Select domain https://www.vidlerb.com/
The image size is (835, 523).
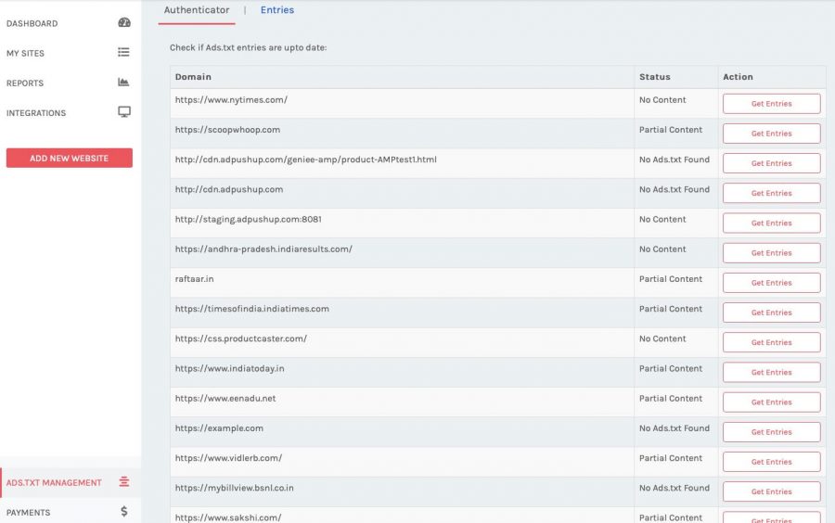(x=228, y=457)
